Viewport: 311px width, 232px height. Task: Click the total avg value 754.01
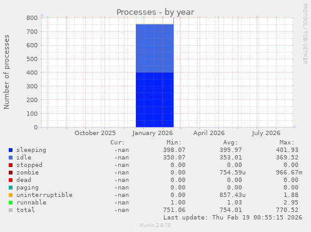(x=231, y=210)
